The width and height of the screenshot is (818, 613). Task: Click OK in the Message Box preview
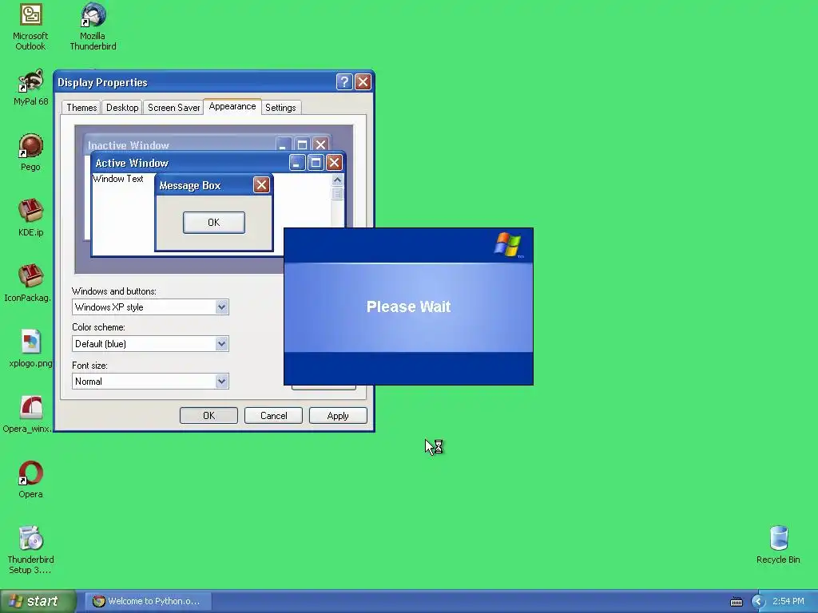point(214,223)
